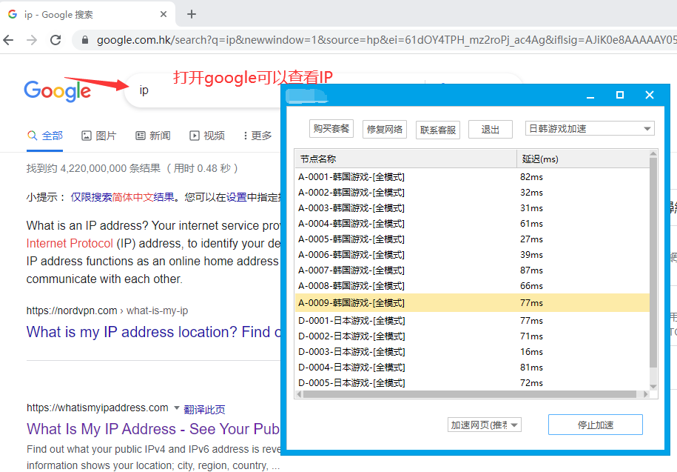
Task: Switch to 新闻 news results
Action: (x=153, y=136)
